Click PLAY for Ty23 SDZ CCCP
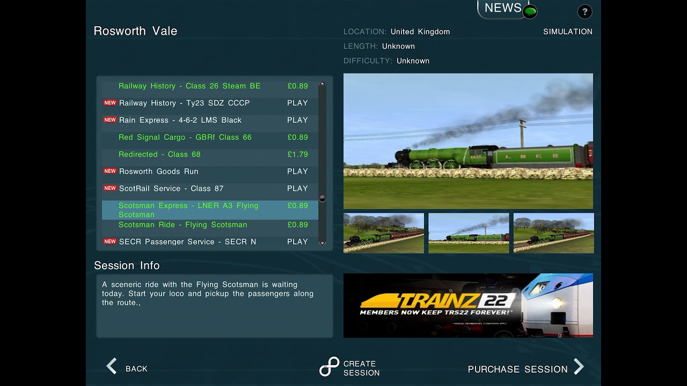 pos(297,103)
